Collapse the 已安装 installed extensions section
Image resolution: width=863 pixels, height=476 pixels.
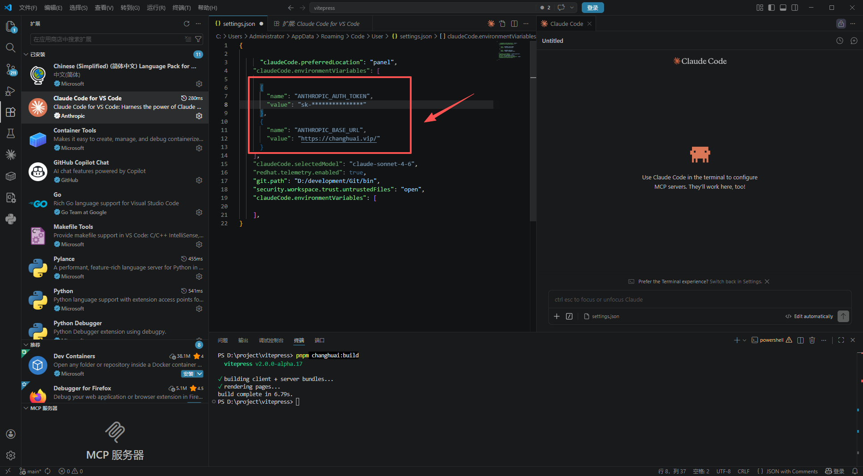[x=26, y=54]
